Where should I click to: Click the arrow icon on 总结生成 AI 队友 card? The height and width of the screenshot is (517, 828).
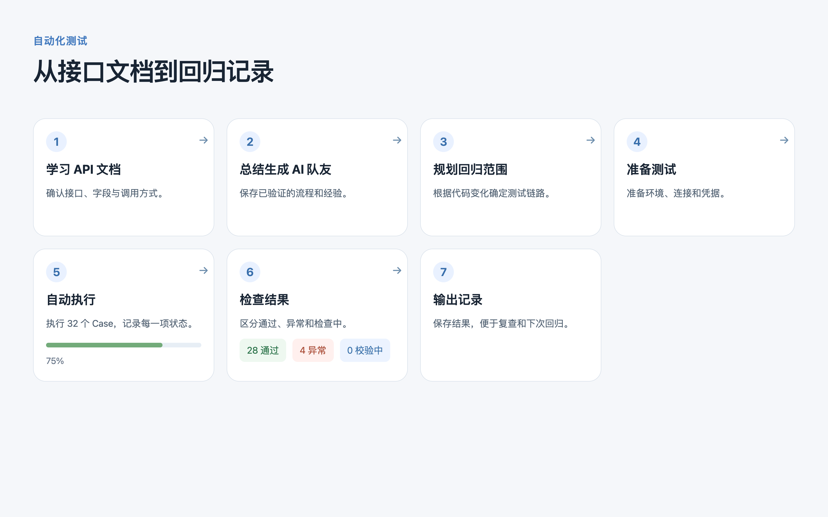[397, 140]
